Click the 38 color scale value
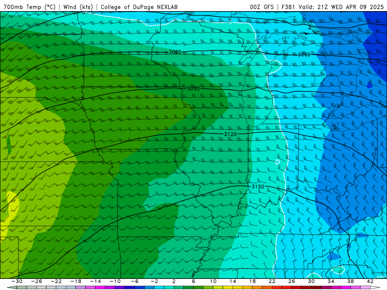This screenshot has height=290, width=387. (350, 281)
